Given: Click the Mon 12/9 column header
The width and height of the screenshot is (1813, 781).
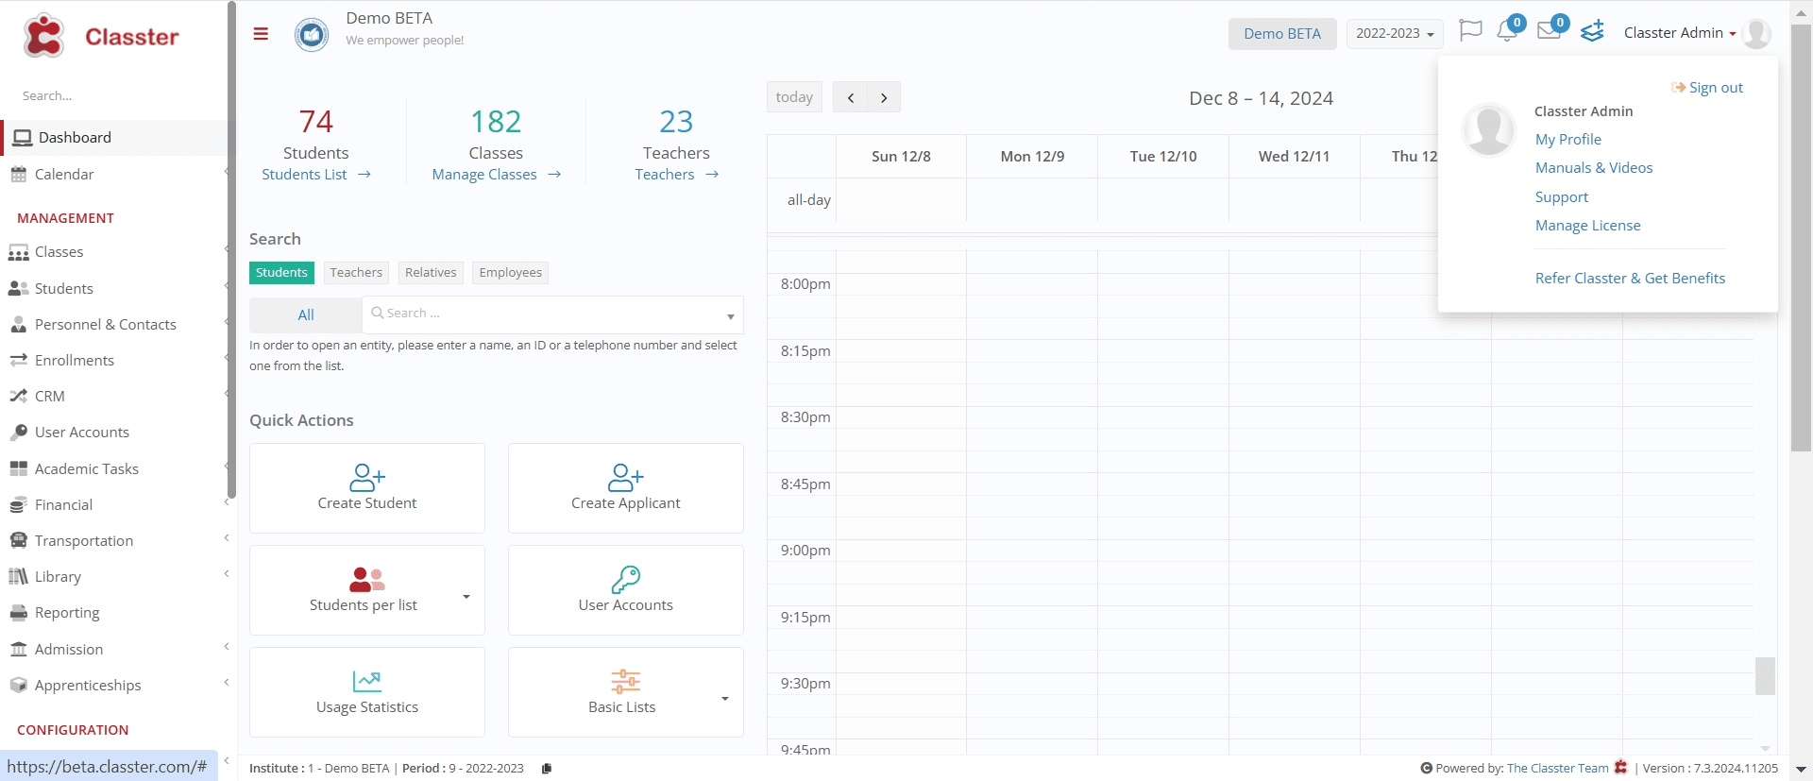Looking at the screenshot, I should pos(1032,157).
